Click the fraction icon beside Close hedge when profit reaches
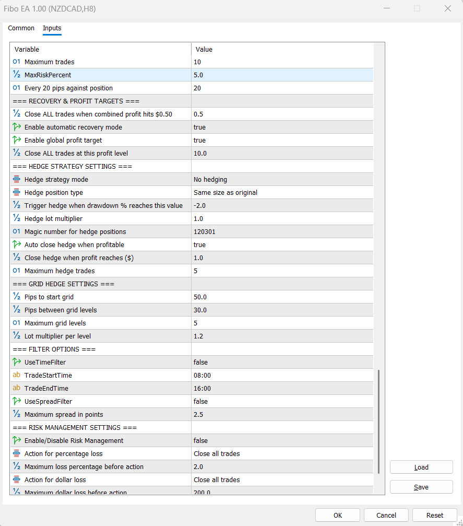Image resolution: width=463 pixels, height=526 pixels. pos(16,258)
